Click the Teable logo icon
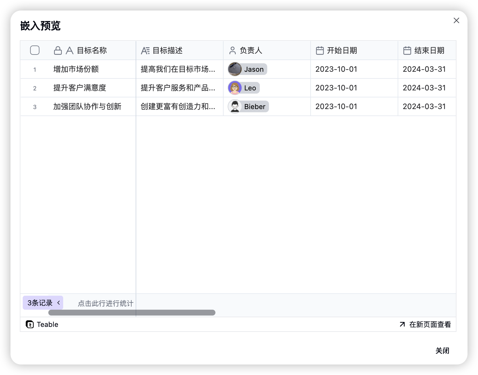 tap(30, 324)
